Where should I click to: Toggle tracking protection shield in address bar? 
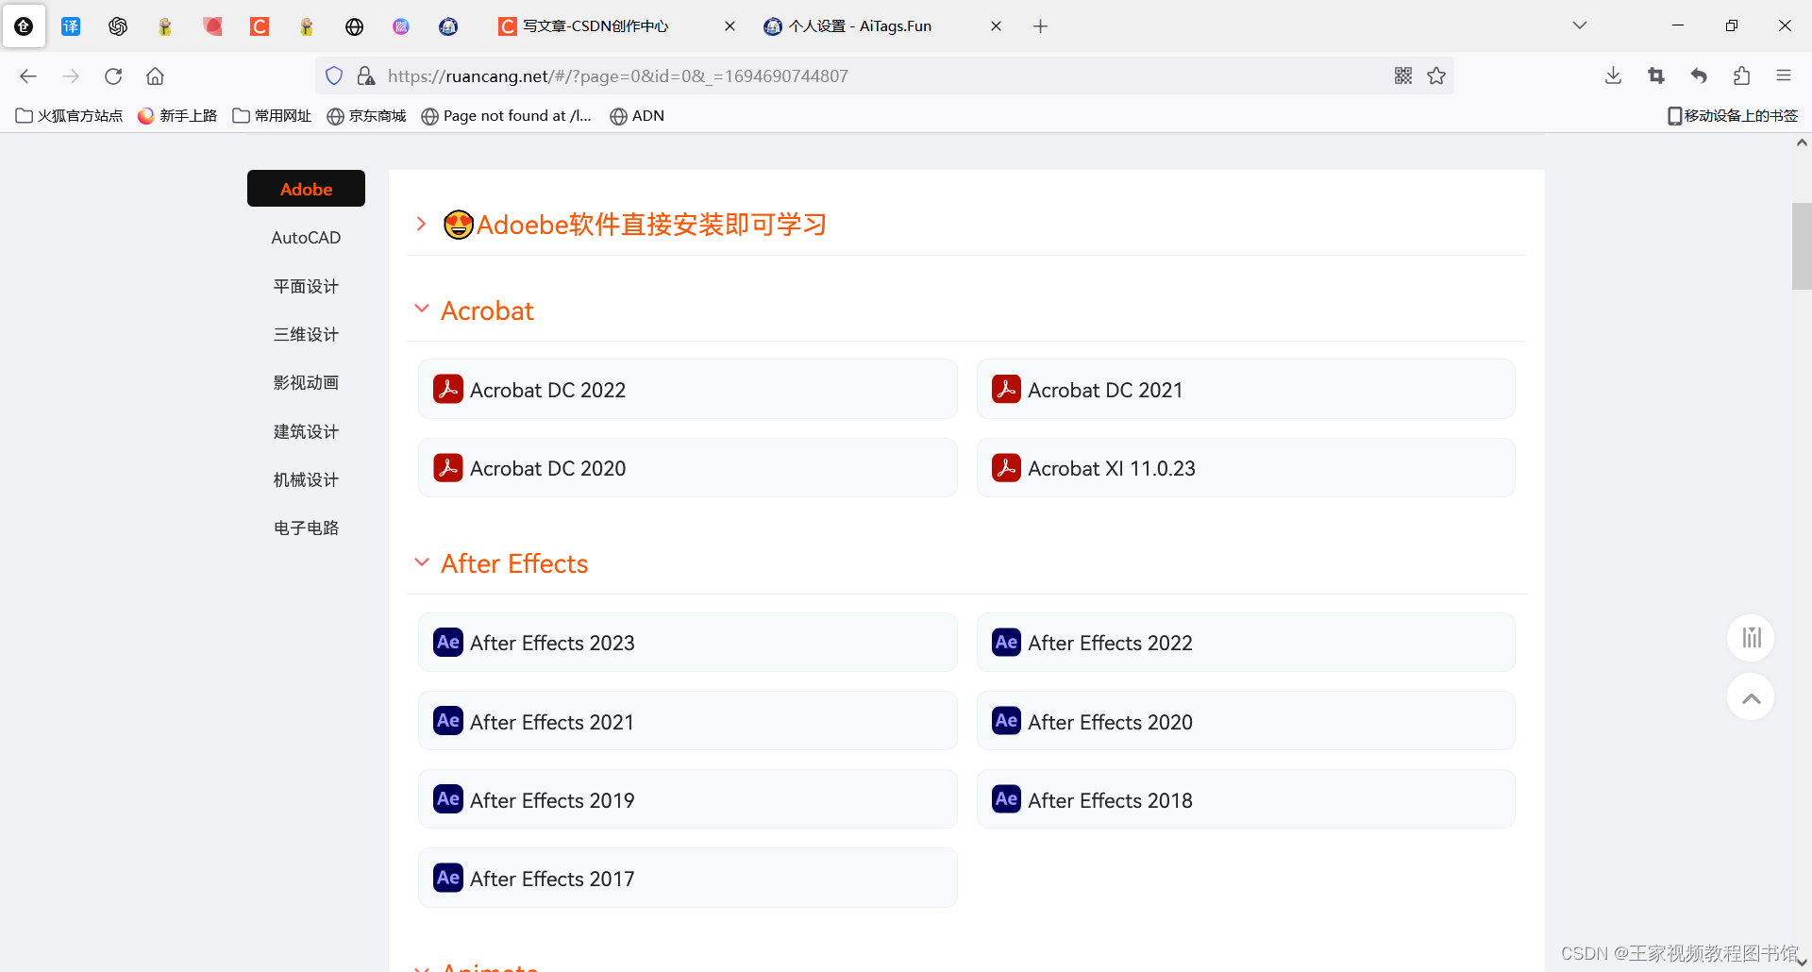(x=333, y=75)
